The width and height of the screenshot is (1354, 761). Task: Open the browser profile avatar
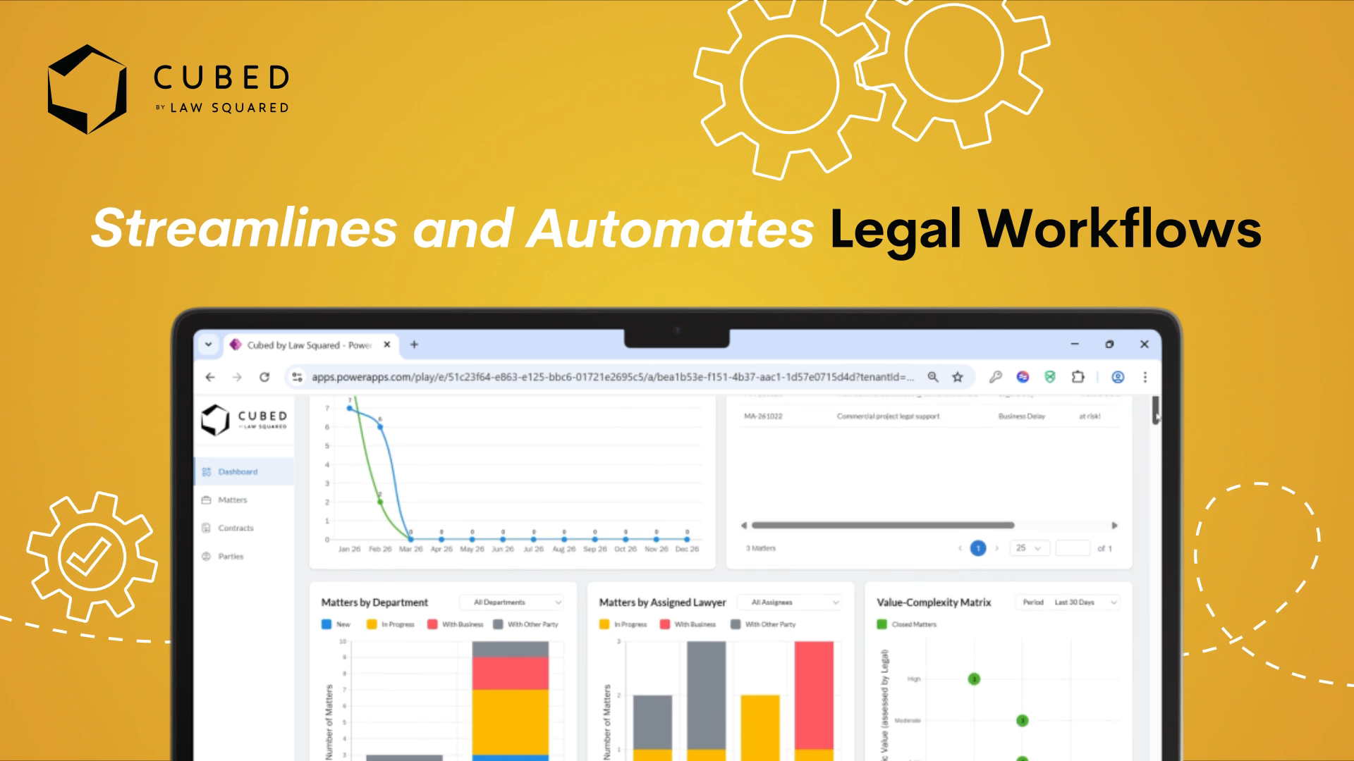1118,377
